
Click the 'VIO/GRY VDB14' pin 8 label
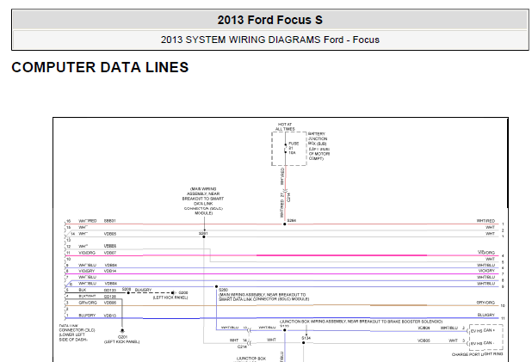click(97, 271)
